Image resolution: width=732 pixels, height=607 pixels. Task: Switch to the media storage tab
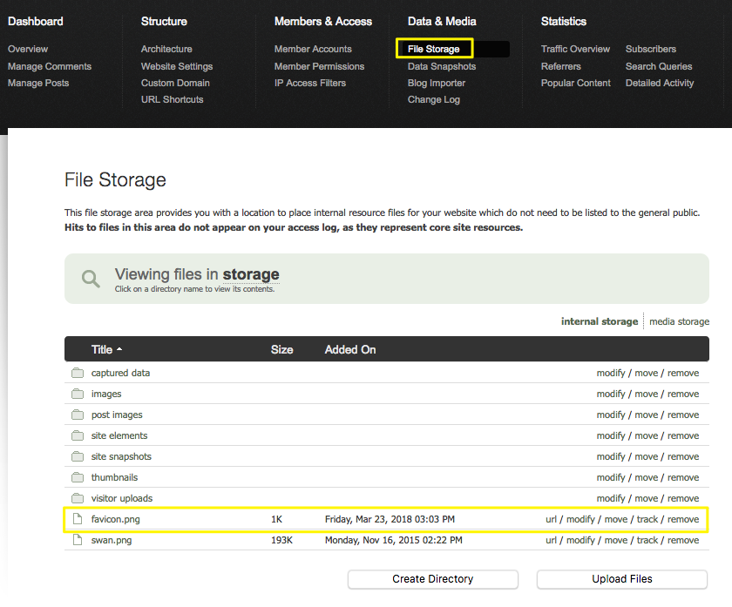679,321
